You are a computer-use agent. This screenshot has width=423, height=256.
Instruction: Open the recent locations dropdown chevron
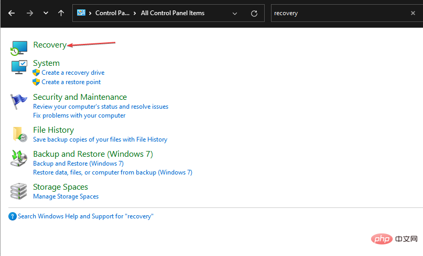coord(46,13)
